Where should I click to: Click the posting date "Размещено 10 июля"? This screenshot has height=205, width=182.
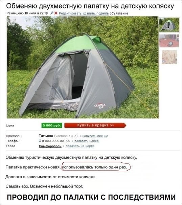(x=21, y=13)
